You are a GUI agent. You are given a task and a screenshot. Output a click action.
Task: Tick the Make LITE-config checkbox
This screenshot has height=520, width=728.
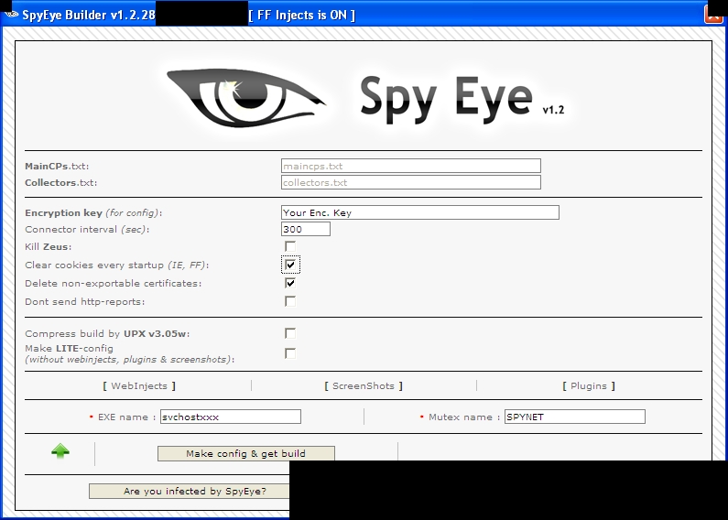(x=290, y=353)
